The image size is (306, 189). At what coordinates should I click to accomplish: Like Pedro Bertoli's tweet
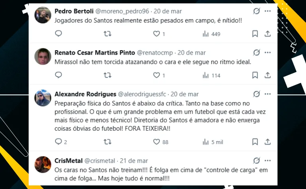[x=157, y=34]
